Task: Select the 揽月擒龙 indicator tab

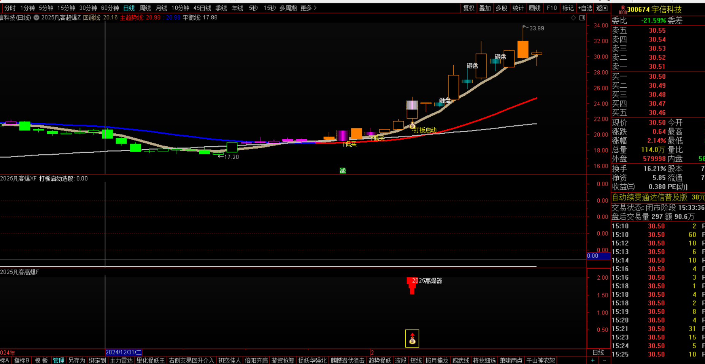Action: 437,360
